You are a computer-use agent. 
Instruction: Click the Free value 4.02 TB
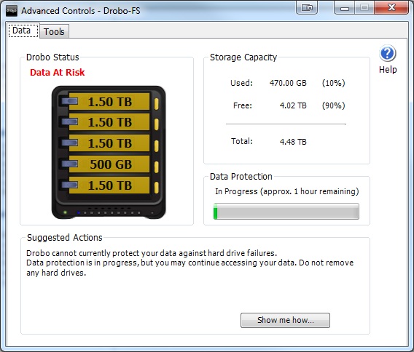pyautogui.click(x=293, y=105)
